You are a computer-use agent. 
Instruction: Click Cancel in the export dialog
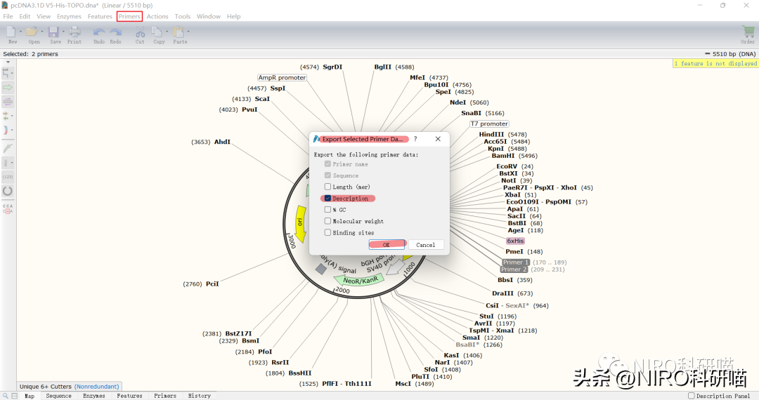click(425, 245)
